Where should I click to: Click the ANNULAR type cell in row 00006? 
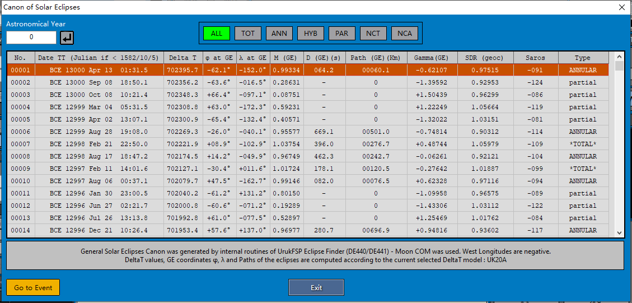583,132
